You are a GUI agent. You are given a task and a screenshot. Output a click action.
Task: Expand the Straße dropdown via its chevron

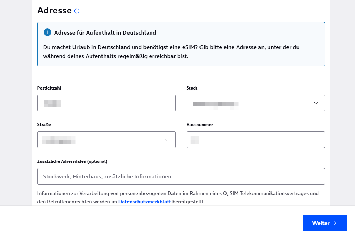click(x=167, y=140)
